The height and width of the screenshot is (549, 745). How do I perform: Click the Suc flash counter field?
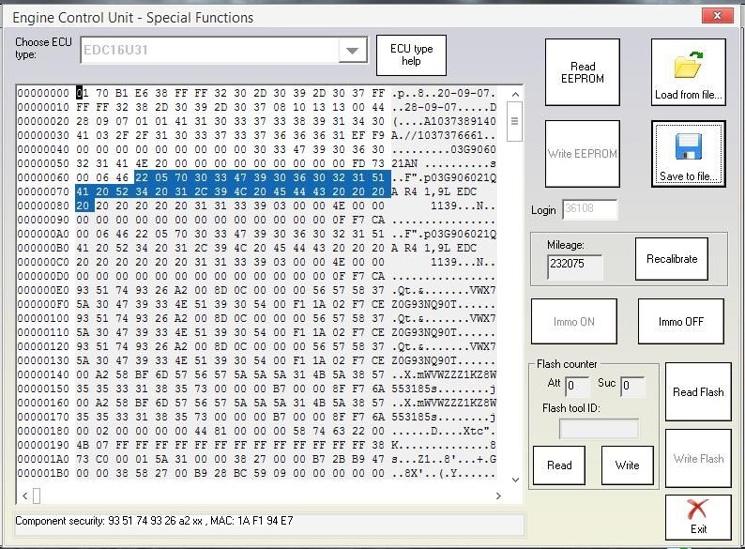pos(632,386)
